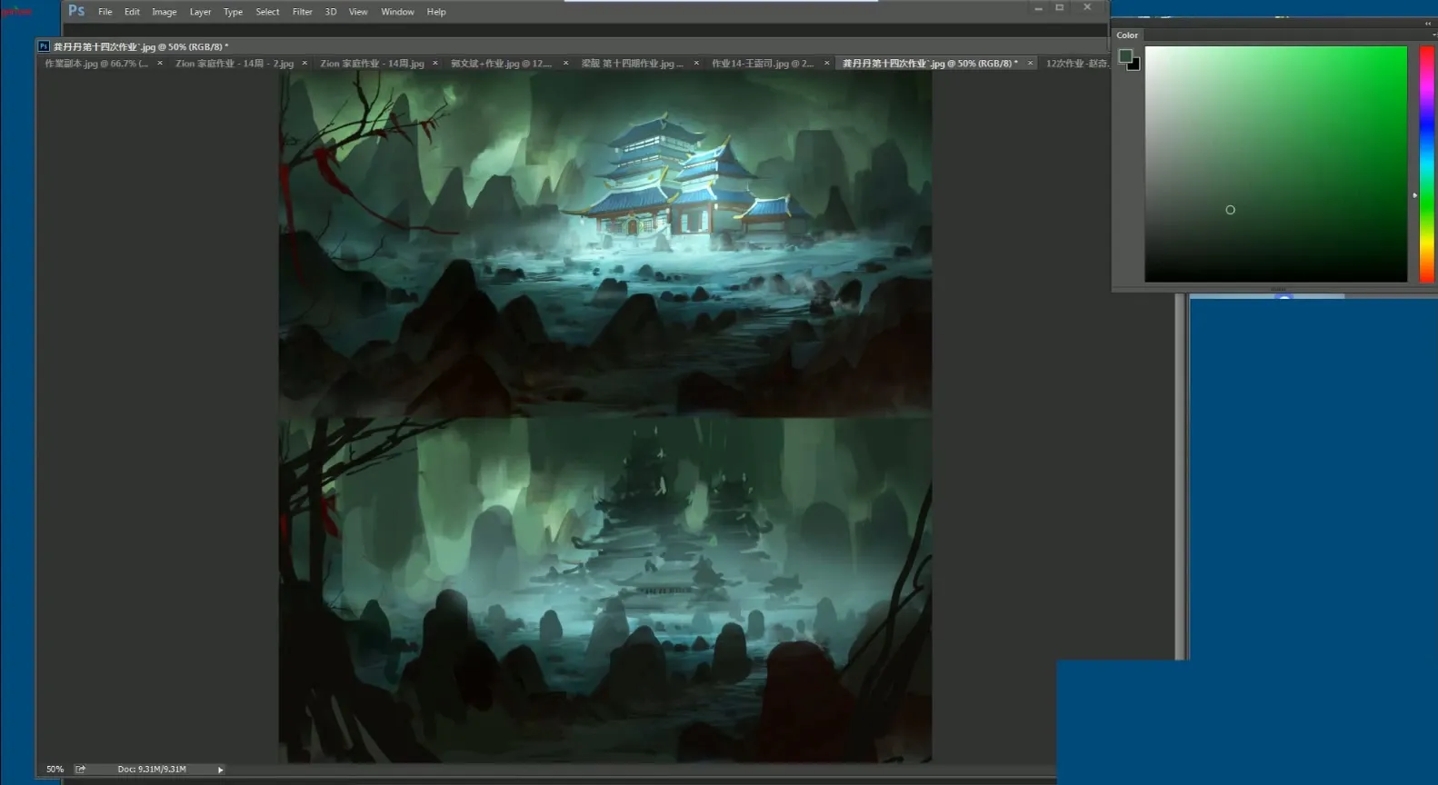Image resolution: width=1438 pixels, height=785 pixels.
Task: Open the View menu
Action: (358, 12)
